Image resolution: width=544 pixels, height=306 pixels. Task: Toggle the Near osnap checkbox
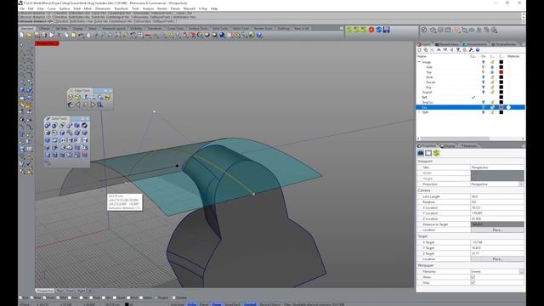point(32,297)
